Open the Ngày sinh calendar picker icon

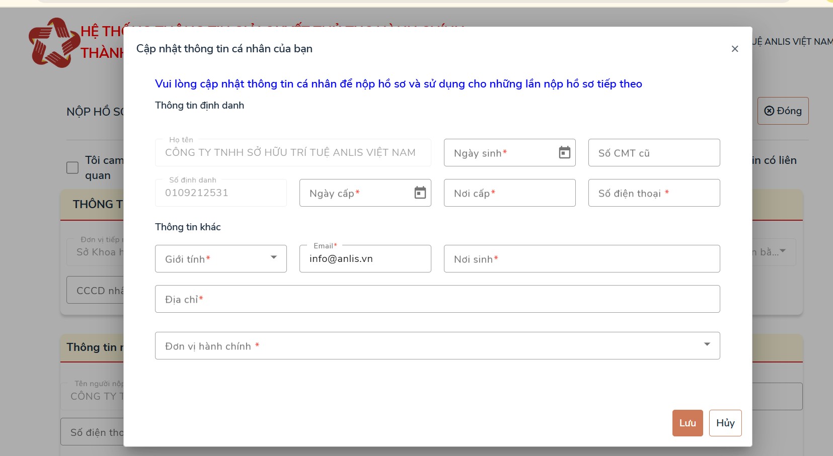coord(564,152)
